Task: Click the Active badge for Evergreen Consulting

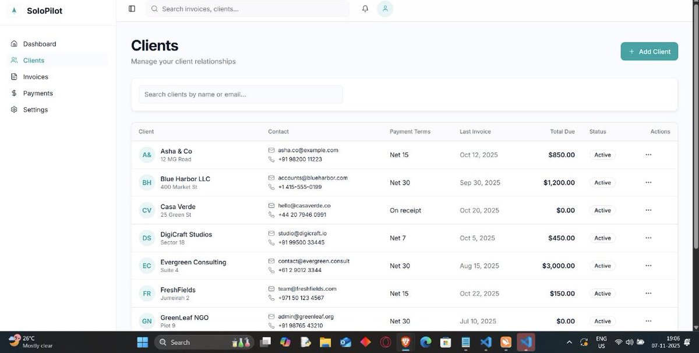Action: (602, 266)
